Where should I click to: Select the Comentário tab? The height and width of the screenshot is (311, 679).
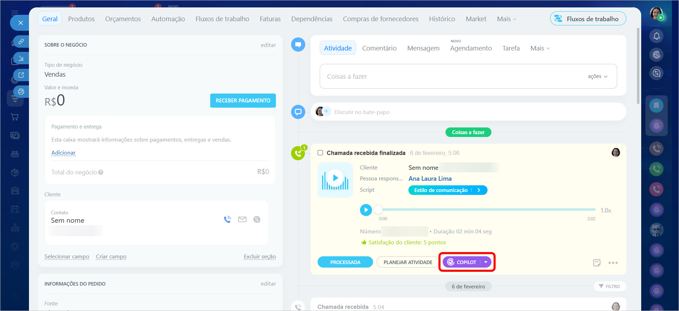coord(379,48)
